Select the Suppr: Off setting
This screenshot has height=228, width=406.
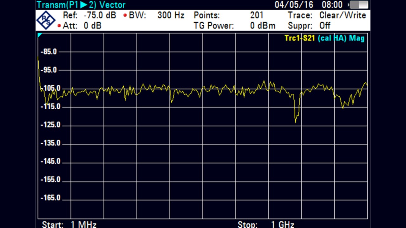(325, 26)
